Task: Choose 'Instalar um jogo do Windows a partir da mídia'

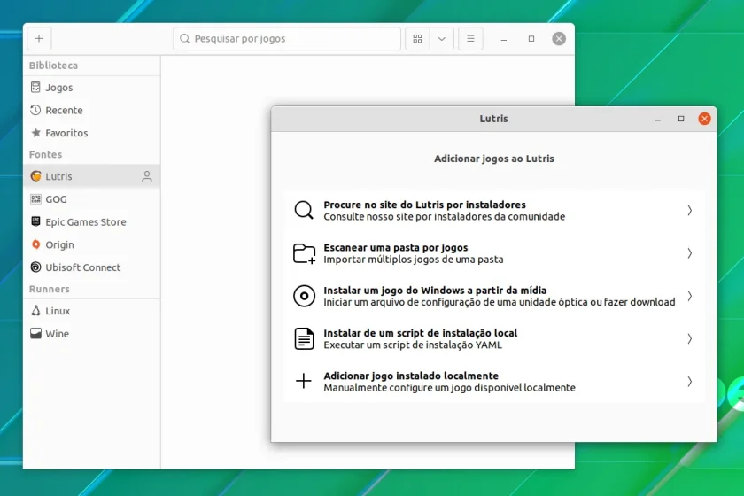Action: coord(493,296)
